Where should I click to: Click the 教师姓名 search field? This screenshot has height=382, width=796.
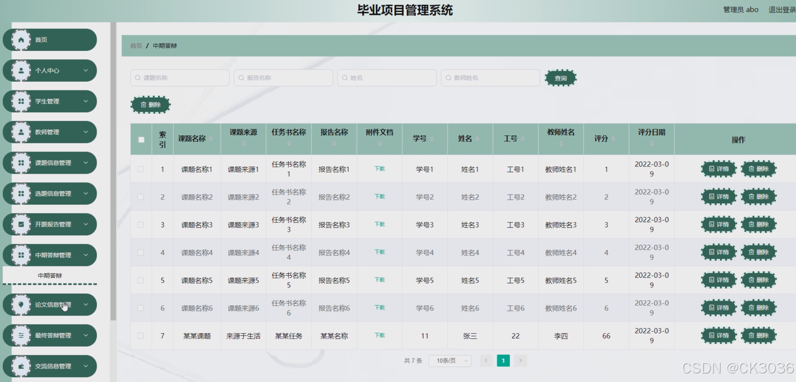coord(491,78)
